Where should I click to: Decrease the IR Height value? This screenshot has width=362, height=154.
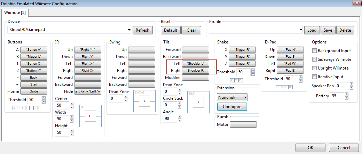point(72,135)
